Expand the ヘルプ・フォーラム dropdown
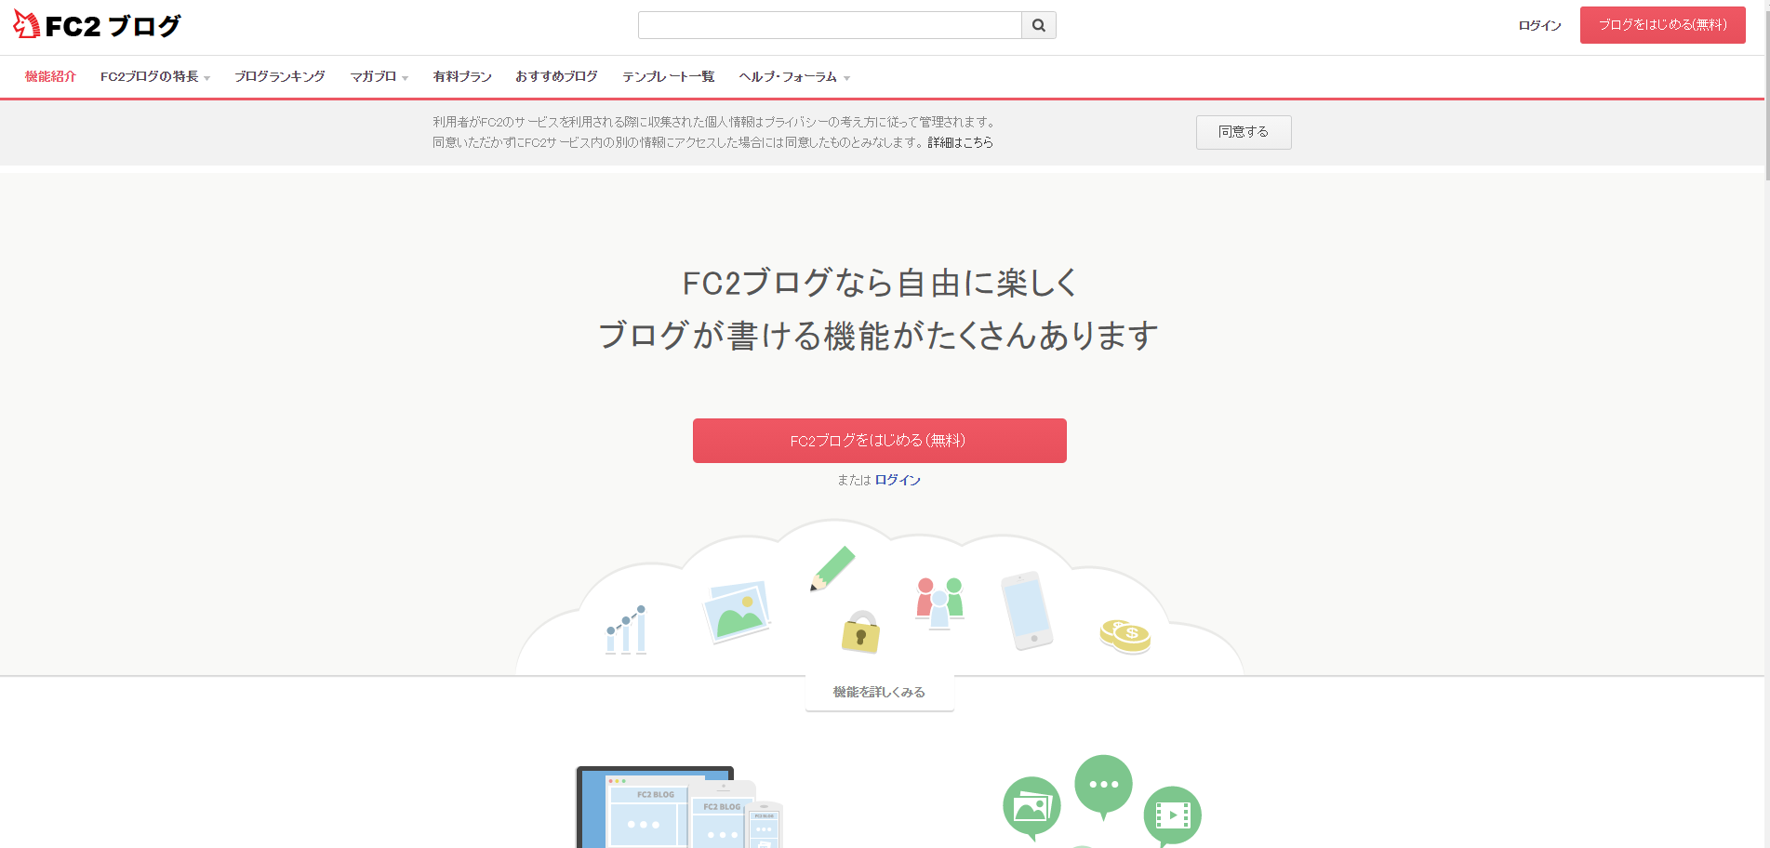The image size is (1770, 848). pyautogui.click(x=794, y=77)
